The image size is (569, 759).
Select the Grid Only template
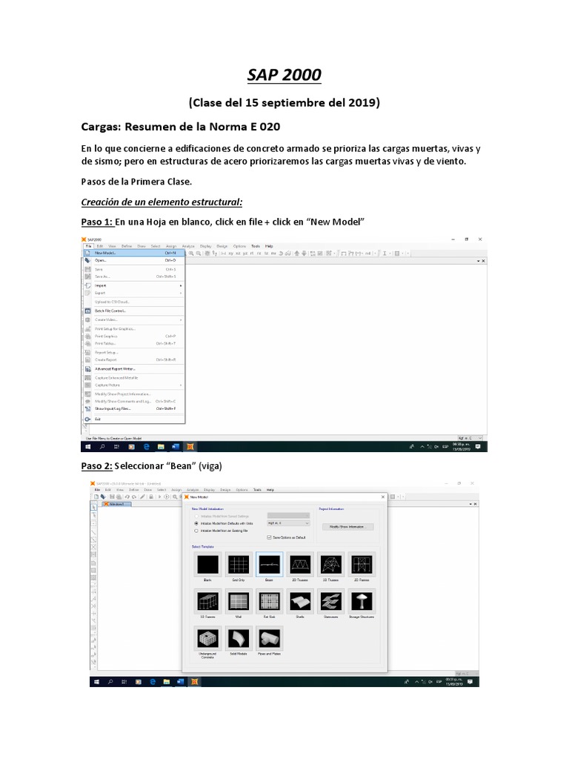(239, 564)
